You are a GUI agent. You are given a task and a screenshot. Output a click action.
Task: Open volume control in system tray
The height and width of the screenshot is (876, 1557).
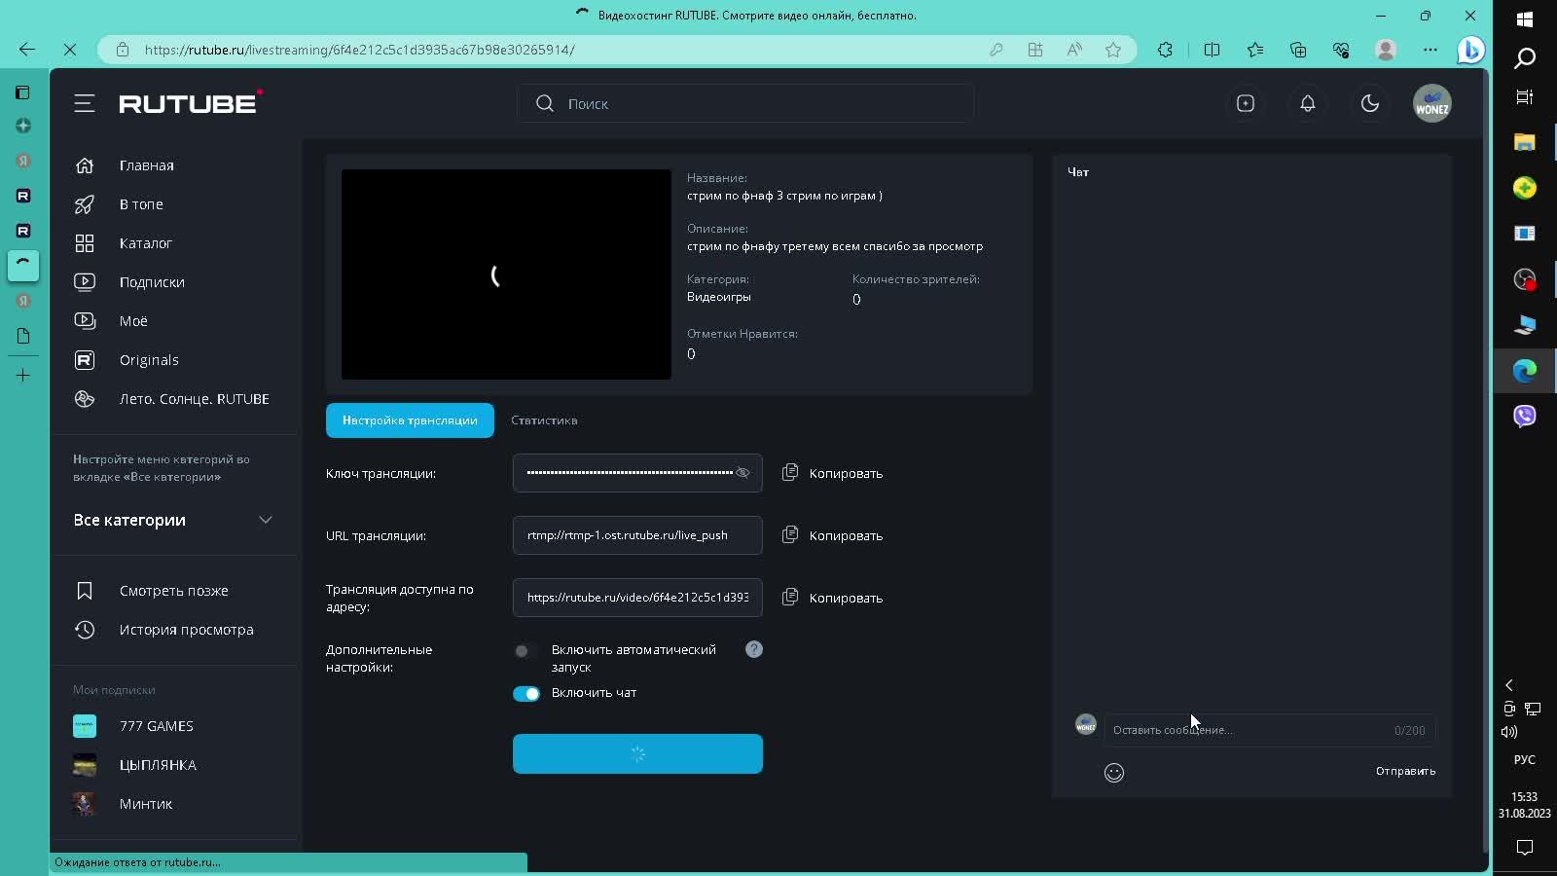point(1509,732)
